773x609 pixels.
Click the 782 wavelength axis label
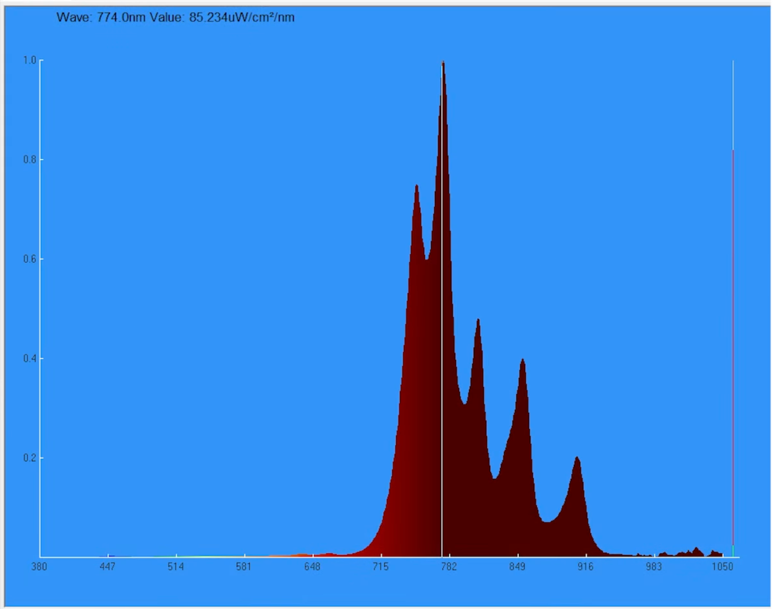click(x=449, y=566)
